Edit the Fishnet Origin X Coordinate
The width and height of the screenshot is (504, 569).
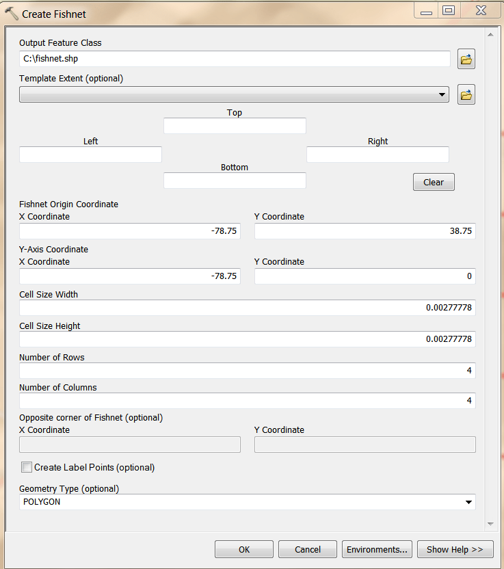[x=129, y=230]
